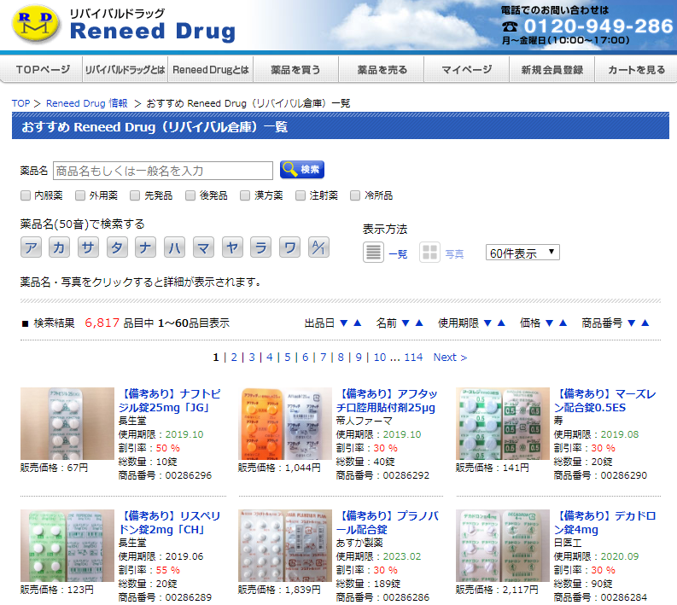Filter by kana ハ button
The image size is (677, 605).
(x=174, y=247)
